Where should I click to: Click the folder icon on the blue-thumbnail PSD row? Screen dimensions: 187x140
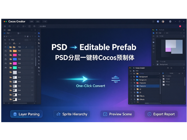pyautogui.click(x=11, y=59)
